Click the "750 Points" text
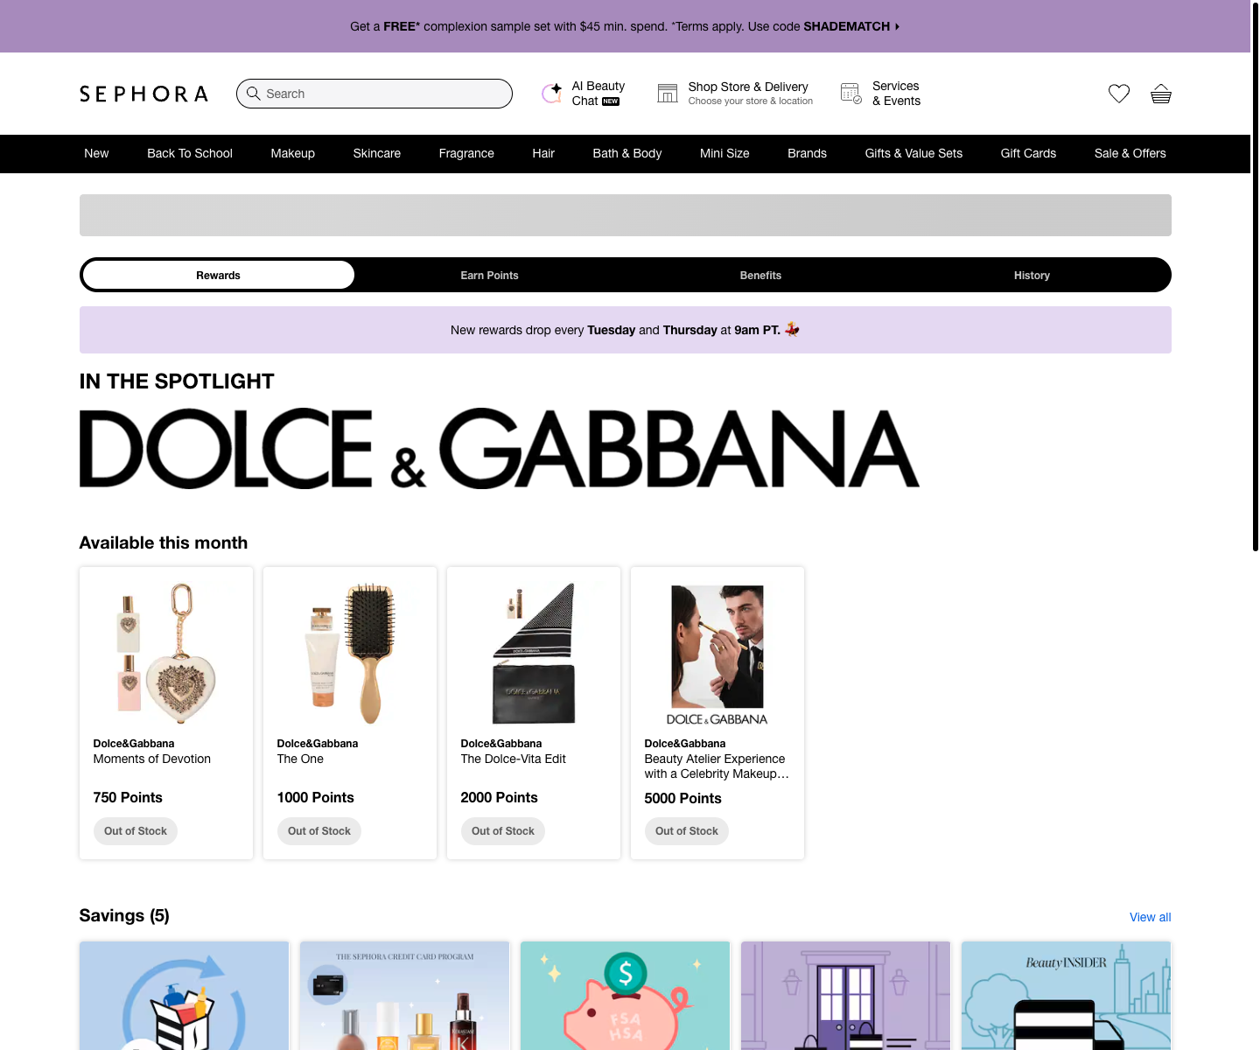 click(x=128, y=797)
